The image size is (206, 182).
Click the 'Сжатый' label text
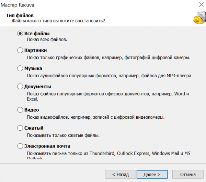(34, 128)
